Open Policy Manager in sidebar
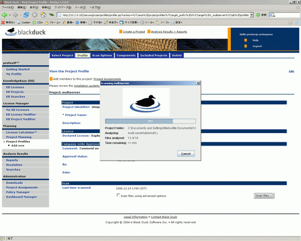 (x=18, y=192)
